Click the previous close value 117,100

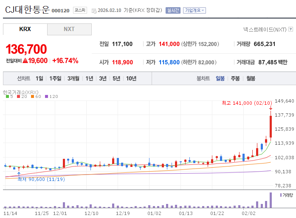[122, 44]
